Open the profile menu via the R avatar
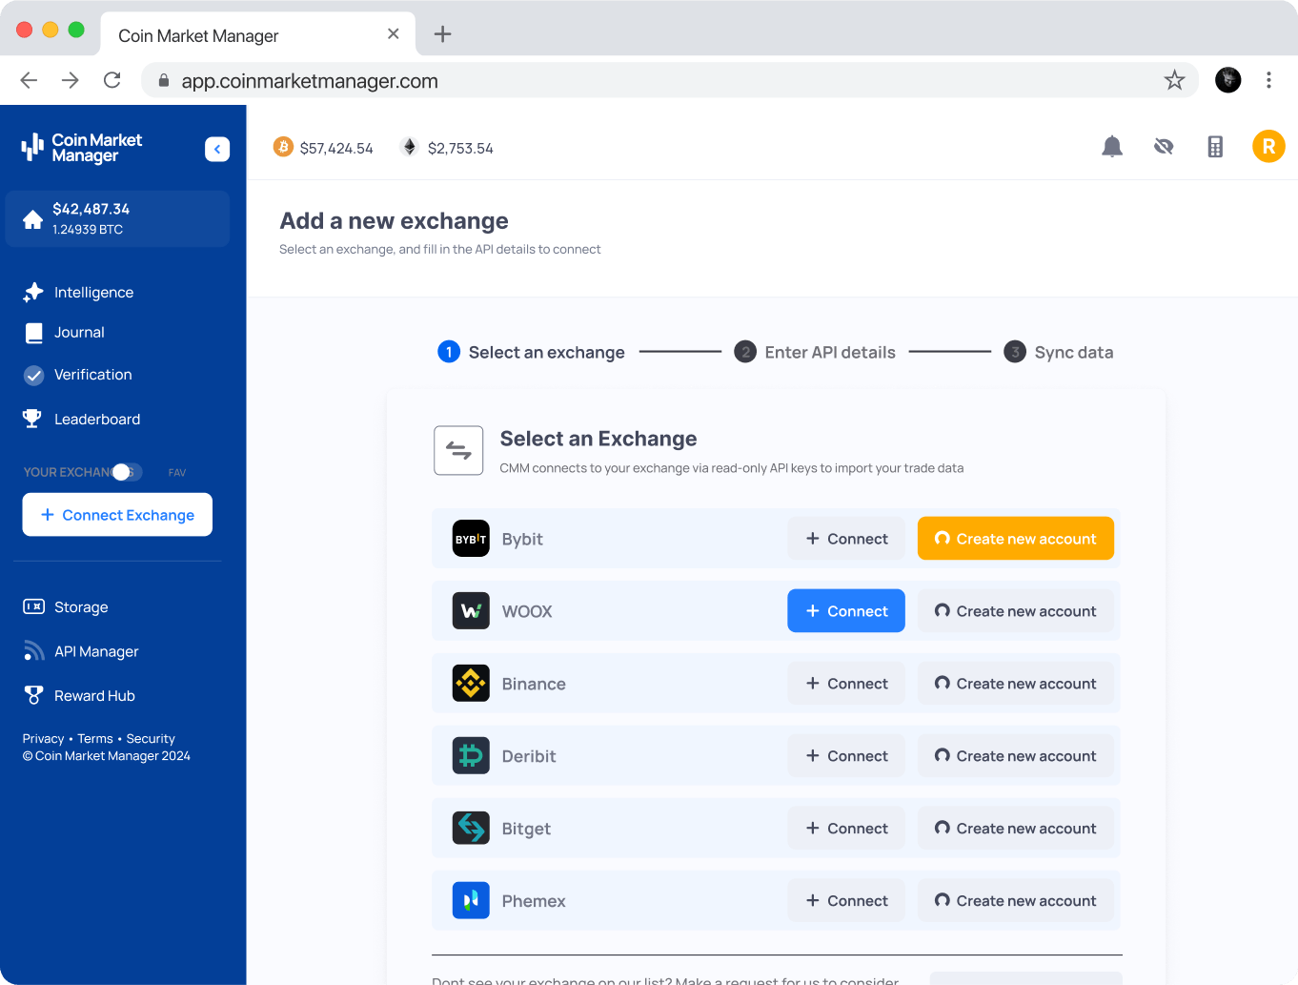 pos(1268,147)
